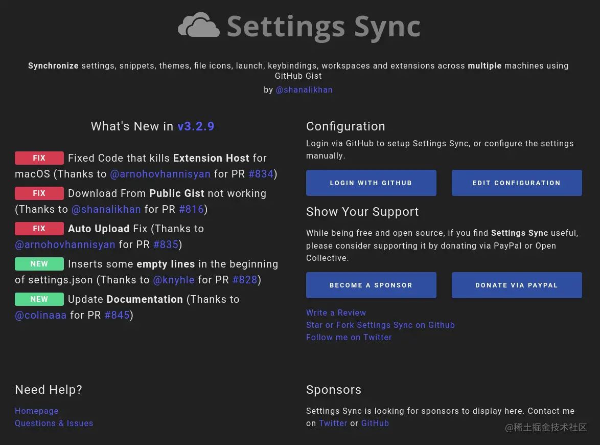
Task: Open Edit Configuration button
Action: pyautogui.click(x=516, y=183)
